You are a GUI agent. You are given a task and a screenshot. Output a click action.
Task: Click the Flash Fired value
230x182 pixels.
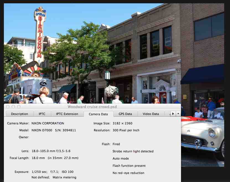point(116,144)
